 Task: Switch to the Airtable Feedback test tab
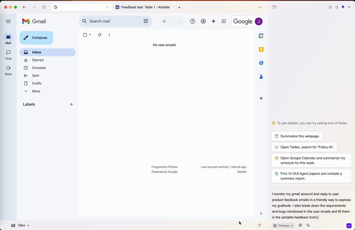pyautogui.click(x=143, y=7)
